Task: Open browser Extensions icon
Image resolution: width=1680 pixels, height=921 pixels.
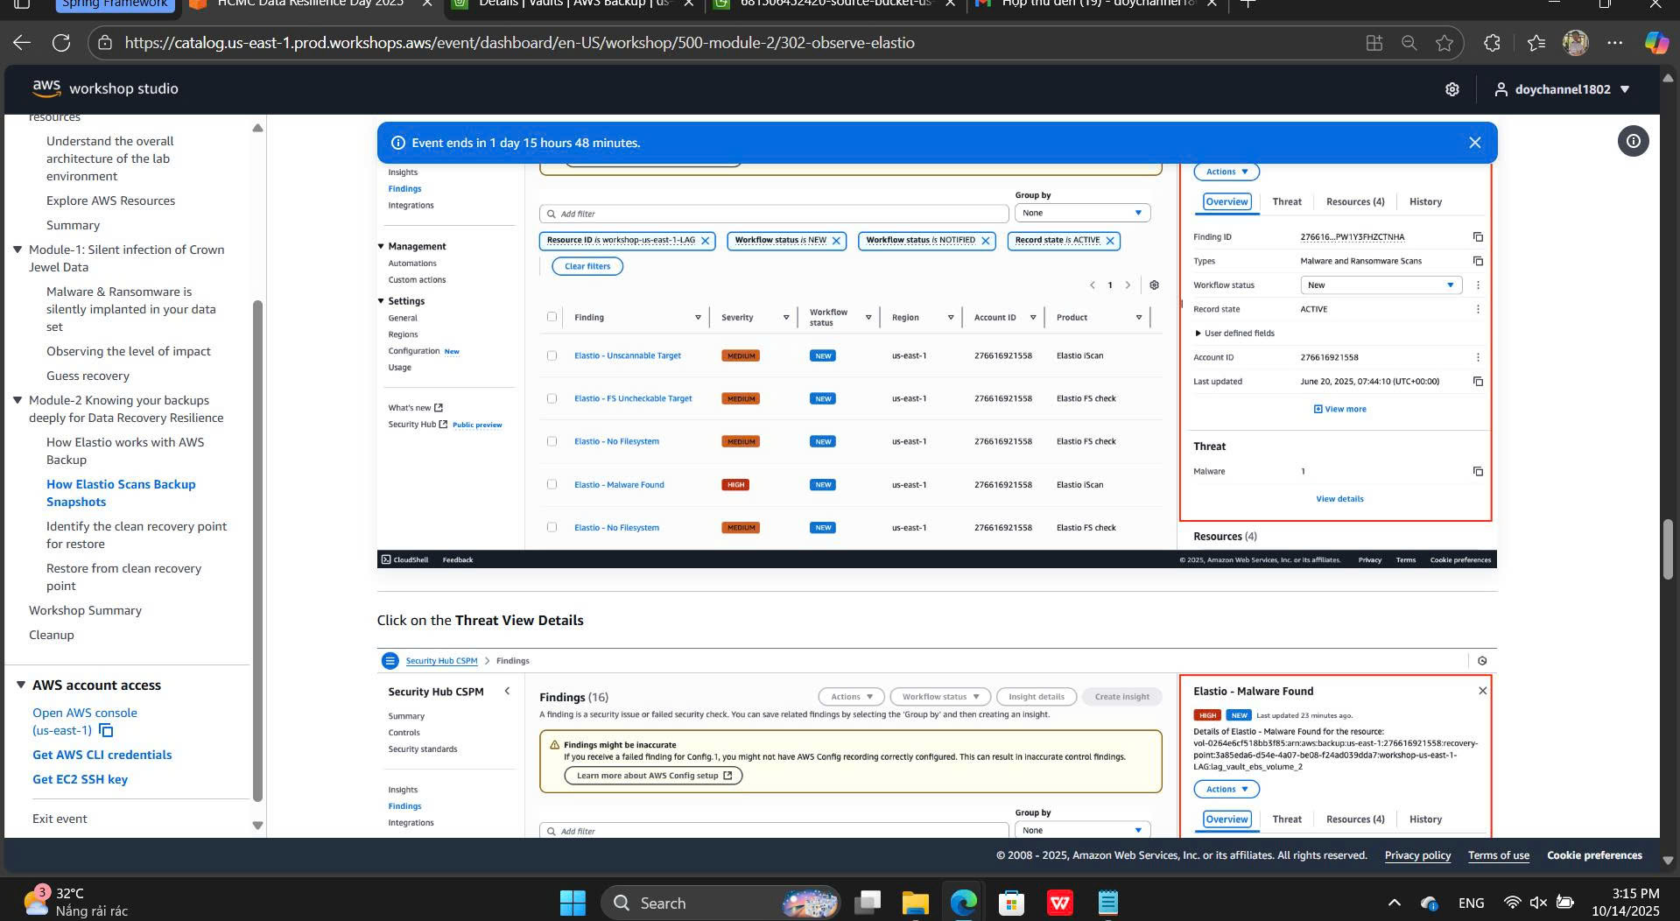Action: 1492,43
